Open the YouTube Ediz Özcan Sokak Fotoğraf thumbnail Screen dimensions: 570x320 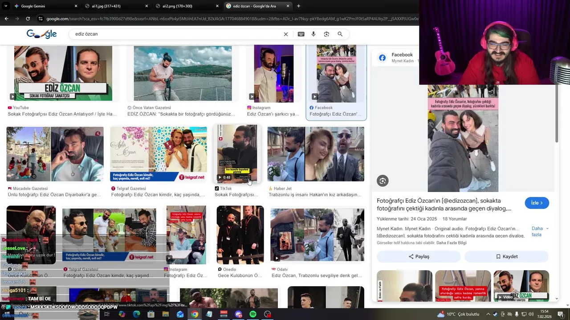point(63,73)
